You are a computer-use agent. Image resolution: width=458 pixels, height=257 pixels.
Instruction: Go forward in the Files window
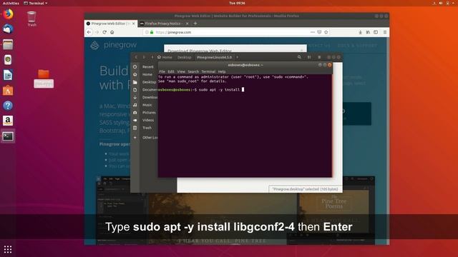[144, 57]
